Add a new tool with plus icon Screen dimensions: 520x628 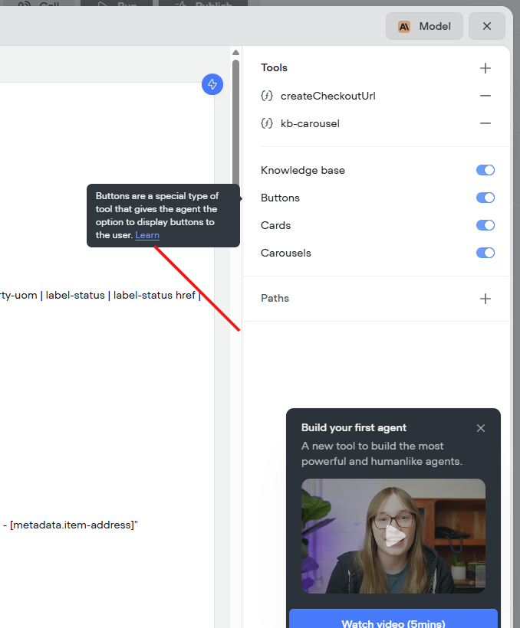[x=485, y=68]
